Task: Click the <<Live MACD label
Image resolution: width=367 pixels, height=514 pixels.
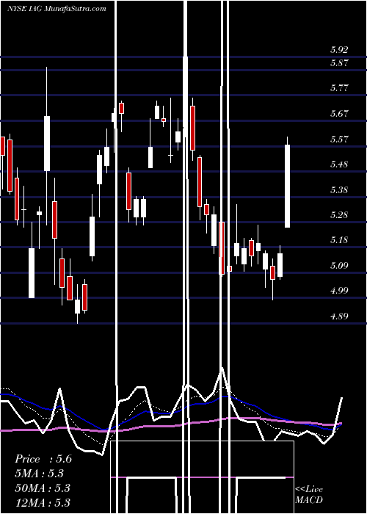Action: tap(309, 495)
